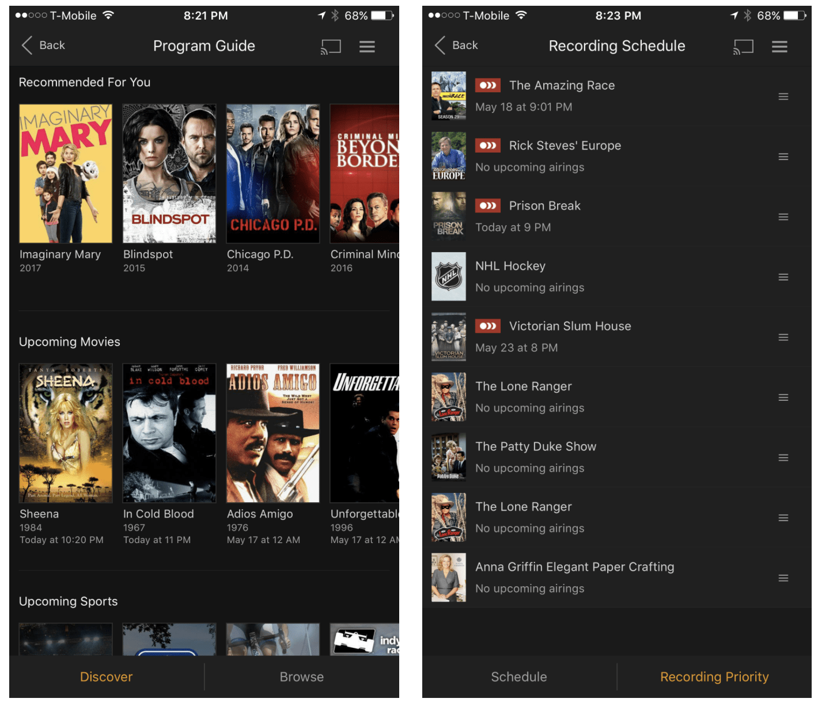Image resolution: width=818 pixels, height=706 pixels.
Task: Tap the Cast icon on Recording Schedule
Action: point(743,46)
